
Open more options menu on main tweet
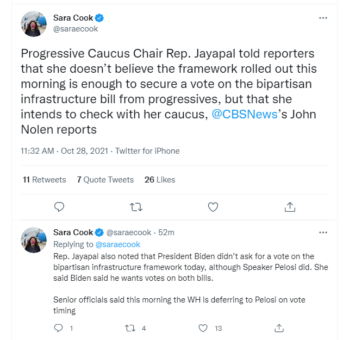point(323,18)
